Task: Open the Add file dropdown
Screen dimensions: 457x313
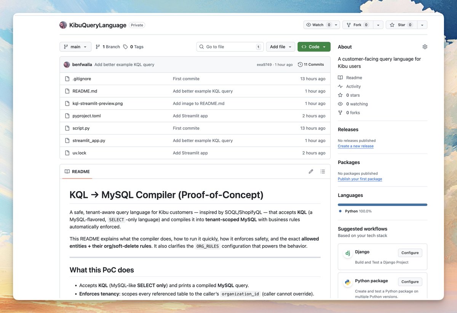Action: click(x=280, y=47)
